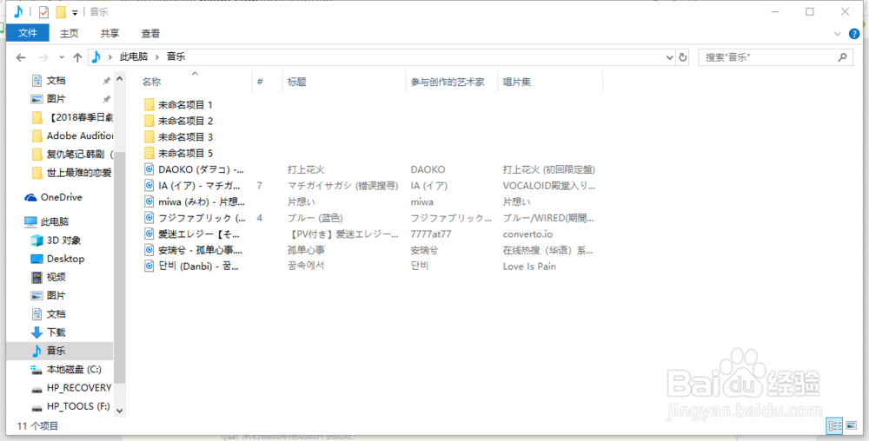
Task: Switch to the 查看 ribbon tab
Action: [150, 33]
